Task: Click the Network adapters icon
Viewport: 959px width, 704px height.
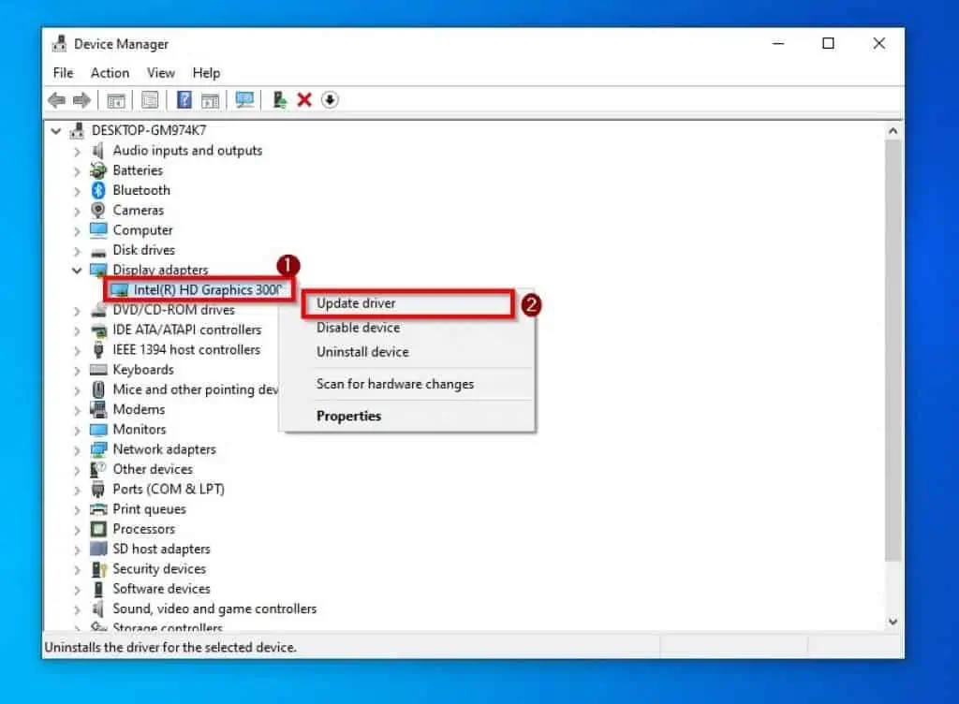Action: [x=98, y=449]
